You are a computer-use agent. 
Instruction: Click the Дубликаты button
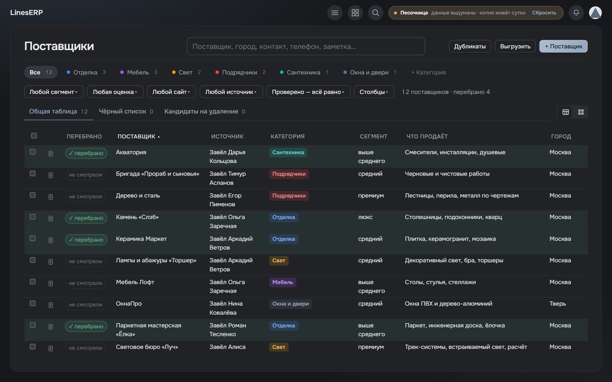pyautogui.click(x=470, y=46)
